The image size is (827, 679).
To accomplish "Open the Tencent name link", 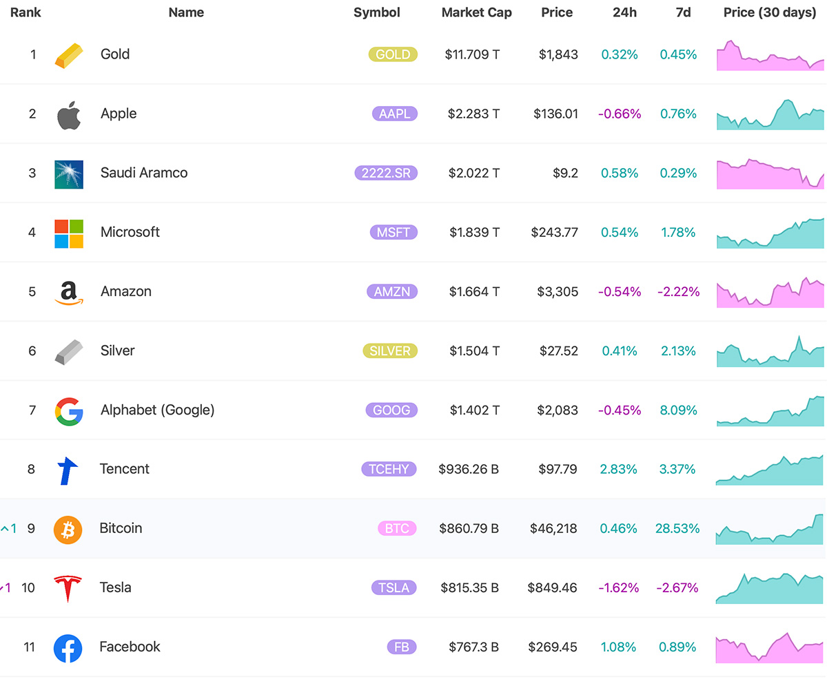I will [x=124, y=470].
